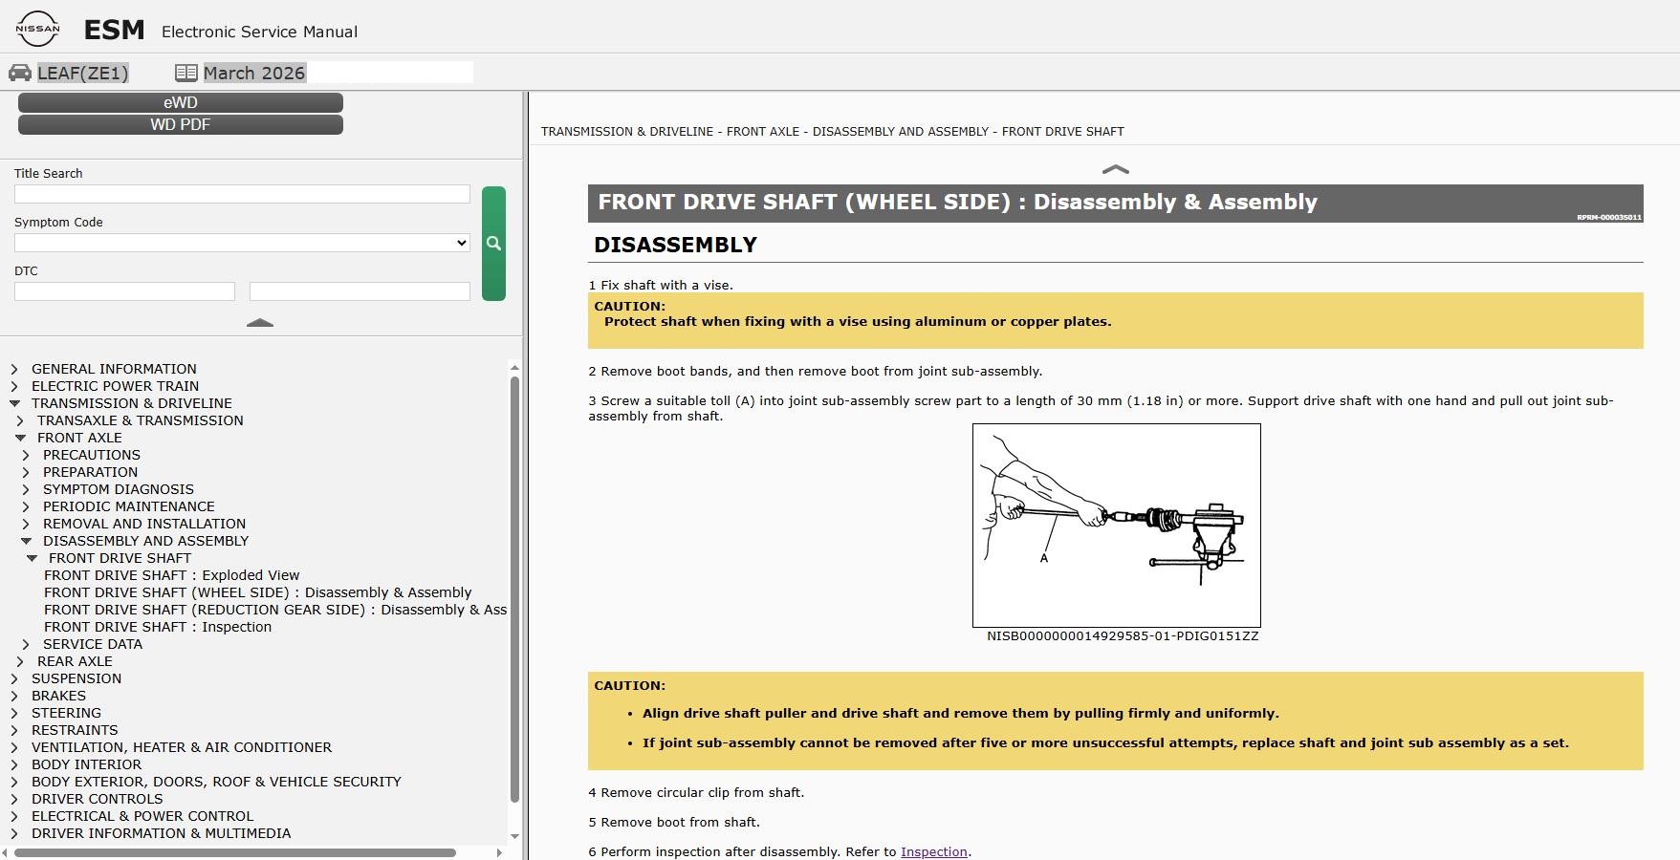The image size is (1680, 860).
Task: Click reference code RPRM-000035011 in header
Action: tap(1609, 218)
